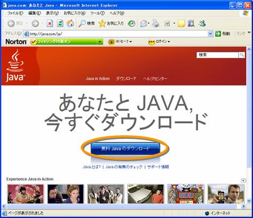Open the サポート情報 link
253x218 pixels.
158,167
